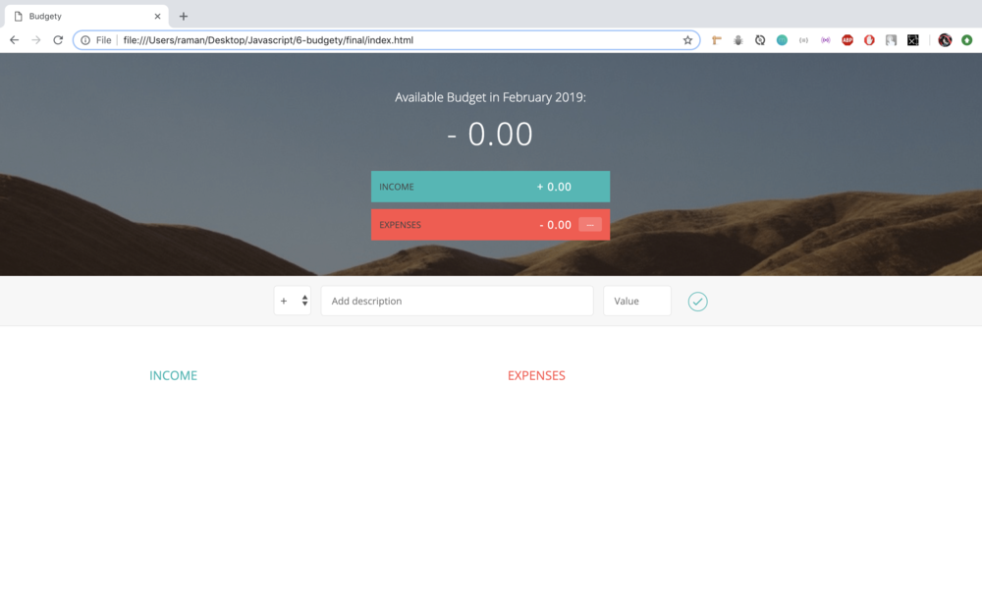Viewport: 982px width, 611px height.
Task: Open the gray bug extension icon
Action: [737, 40]
